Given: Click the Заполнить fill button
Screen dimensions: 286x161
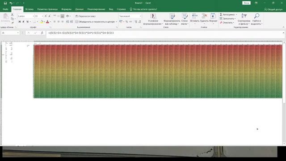Looking at the screenshot, I should (227, 19).
